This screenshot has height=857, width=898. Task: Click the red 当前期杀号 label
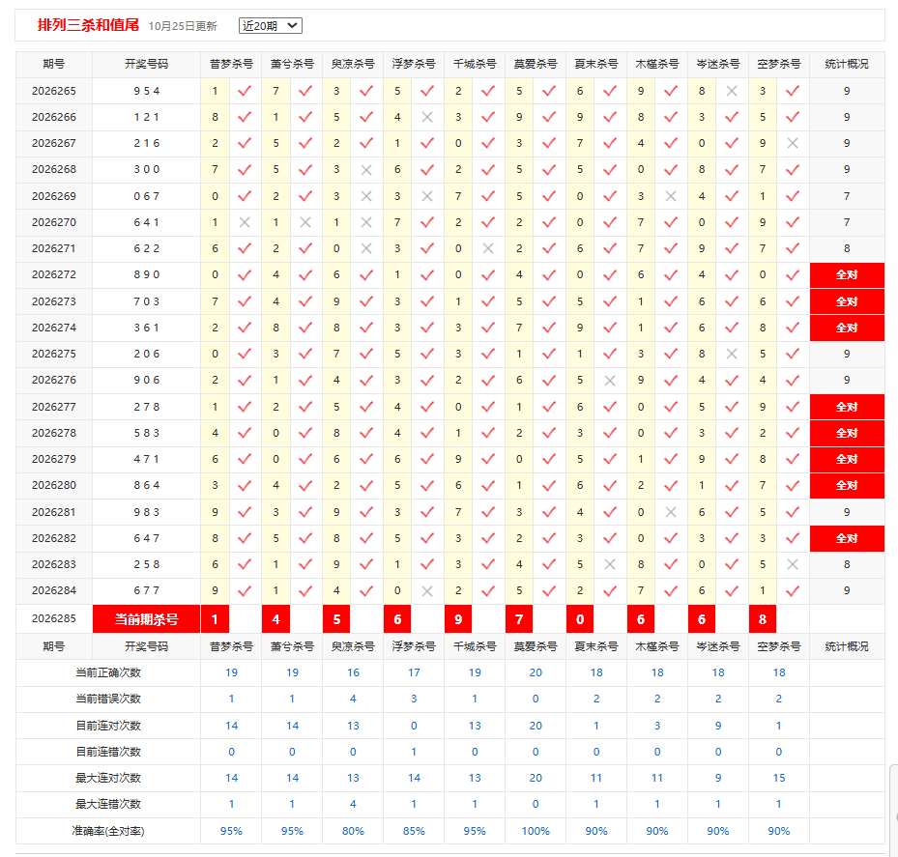[147, 619]
